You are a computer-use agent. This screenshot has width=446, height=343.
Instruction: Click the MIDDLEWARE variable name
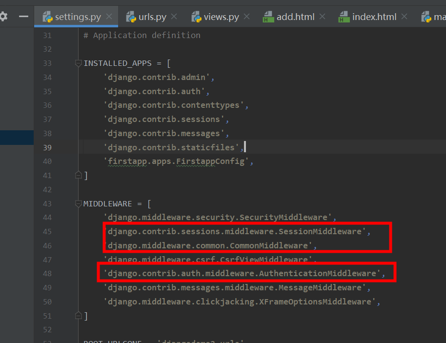click(107, 203)
